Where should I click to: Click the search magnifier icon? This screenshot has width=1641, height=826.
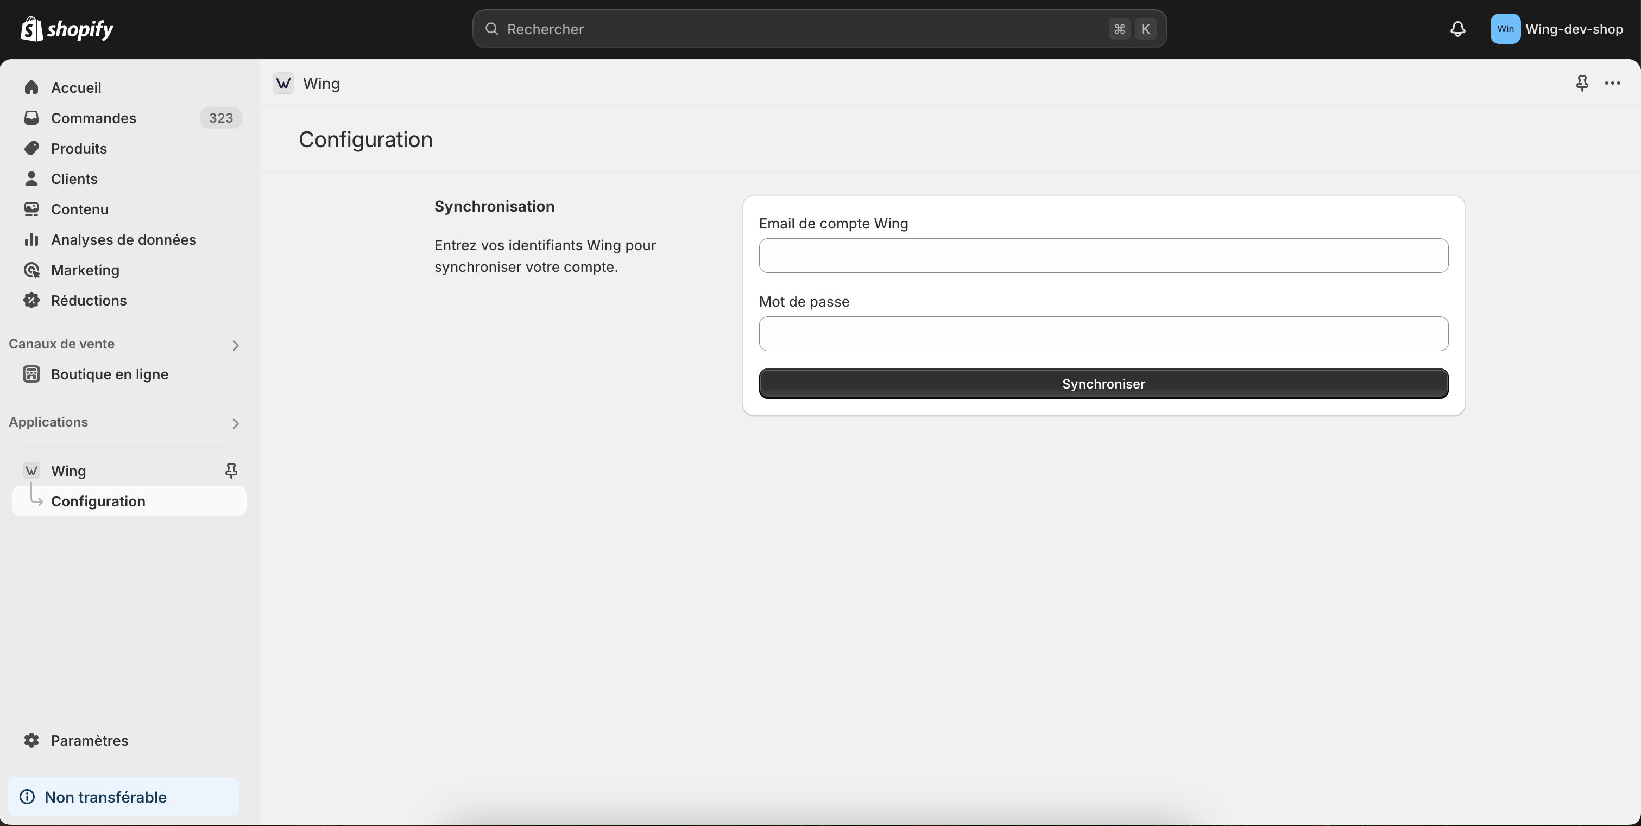(x=492, y=29)
